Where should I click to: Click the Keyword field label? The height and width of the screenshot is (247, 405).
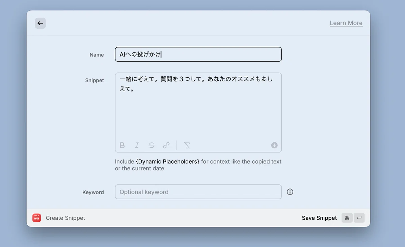tap(93, 192)
